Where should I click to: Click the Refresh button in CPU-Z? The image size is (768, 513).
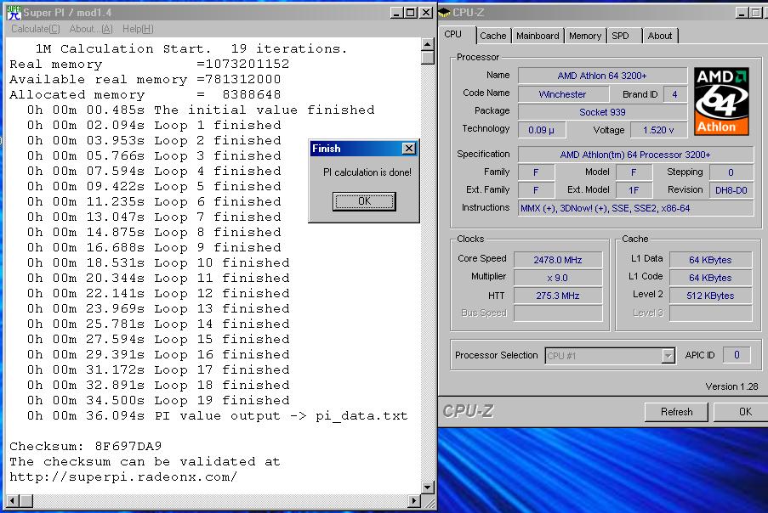point(676,412)
